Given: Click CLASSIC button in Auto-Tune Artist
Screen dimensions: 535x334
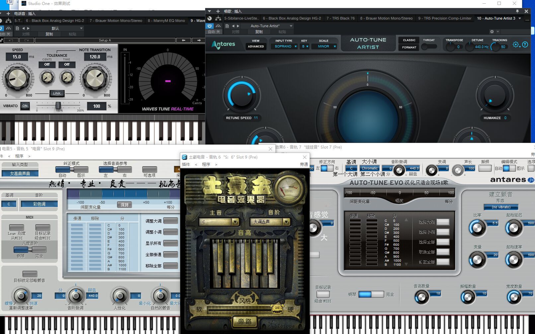Looking at the screenshot, I should (409, 40).
